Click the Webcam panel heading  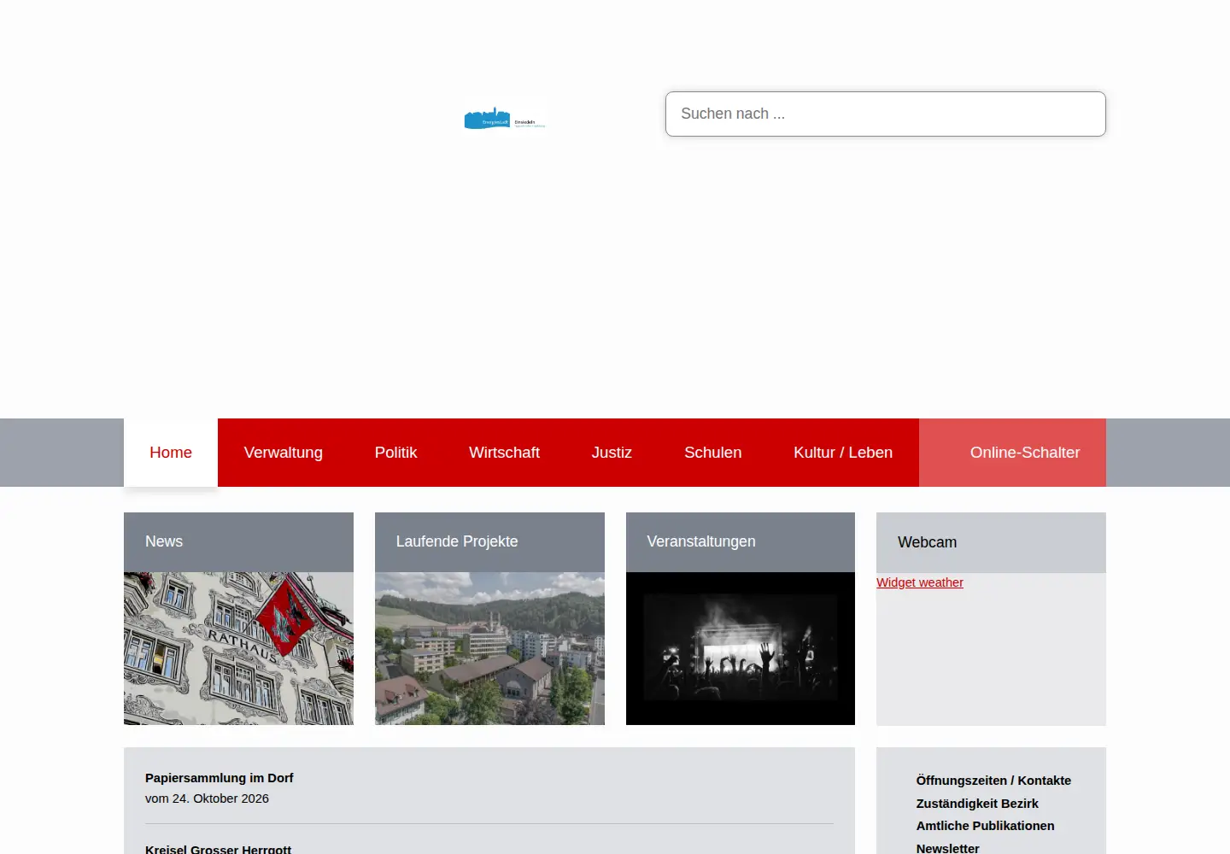(x=991, y=542)
